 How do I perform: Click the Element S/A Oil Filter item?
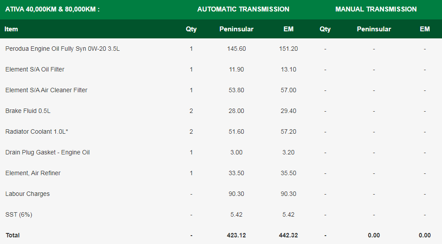click(x=35, y=69)
